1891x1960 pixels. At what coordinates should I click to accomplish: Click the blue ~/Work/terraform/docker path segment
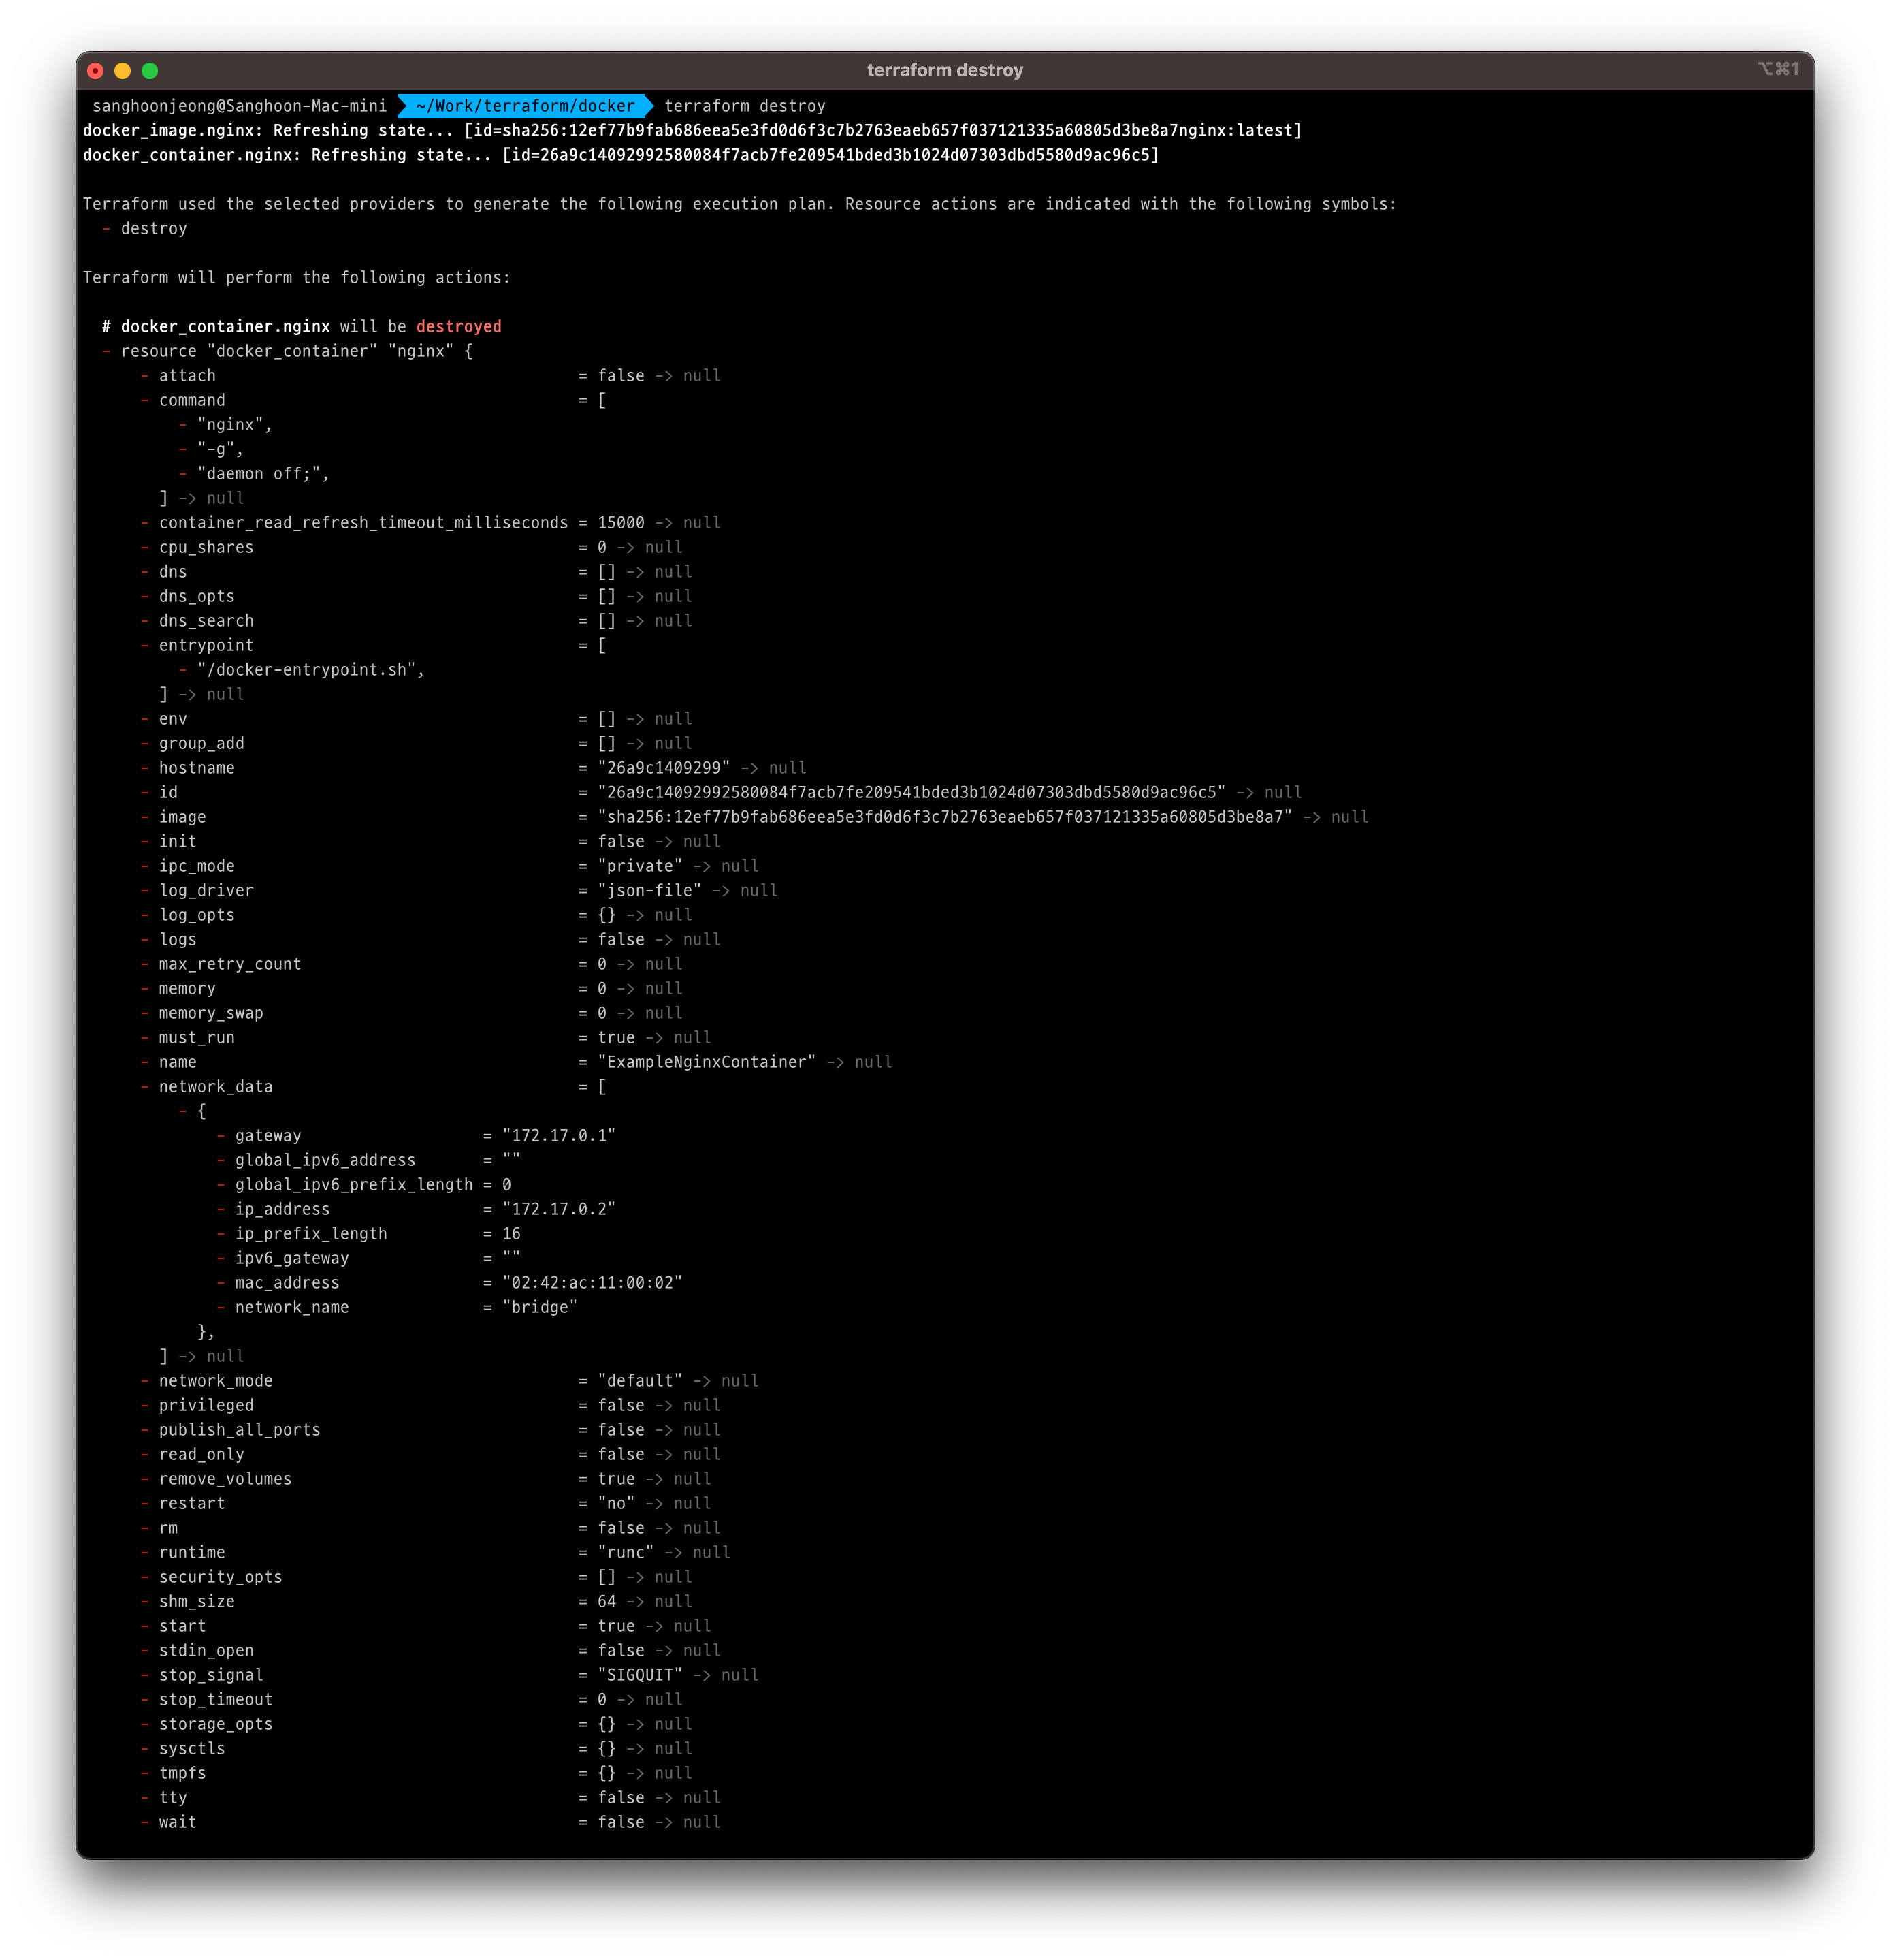point(525,106)
